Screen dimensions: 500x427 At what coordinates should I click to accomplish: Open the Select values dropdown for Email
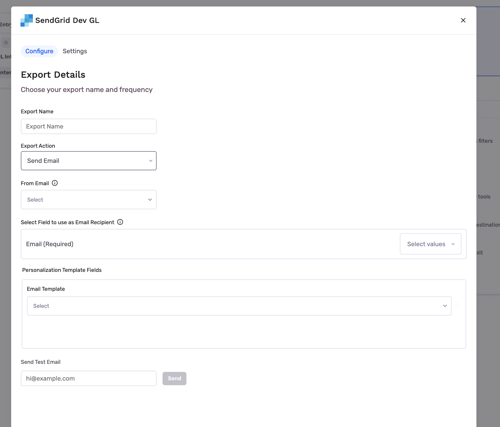[431, 244]
